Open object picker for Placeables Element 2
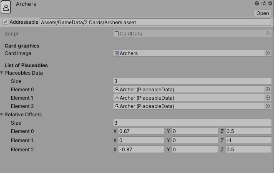The image size is (274, 173). (x=268, y=106)
